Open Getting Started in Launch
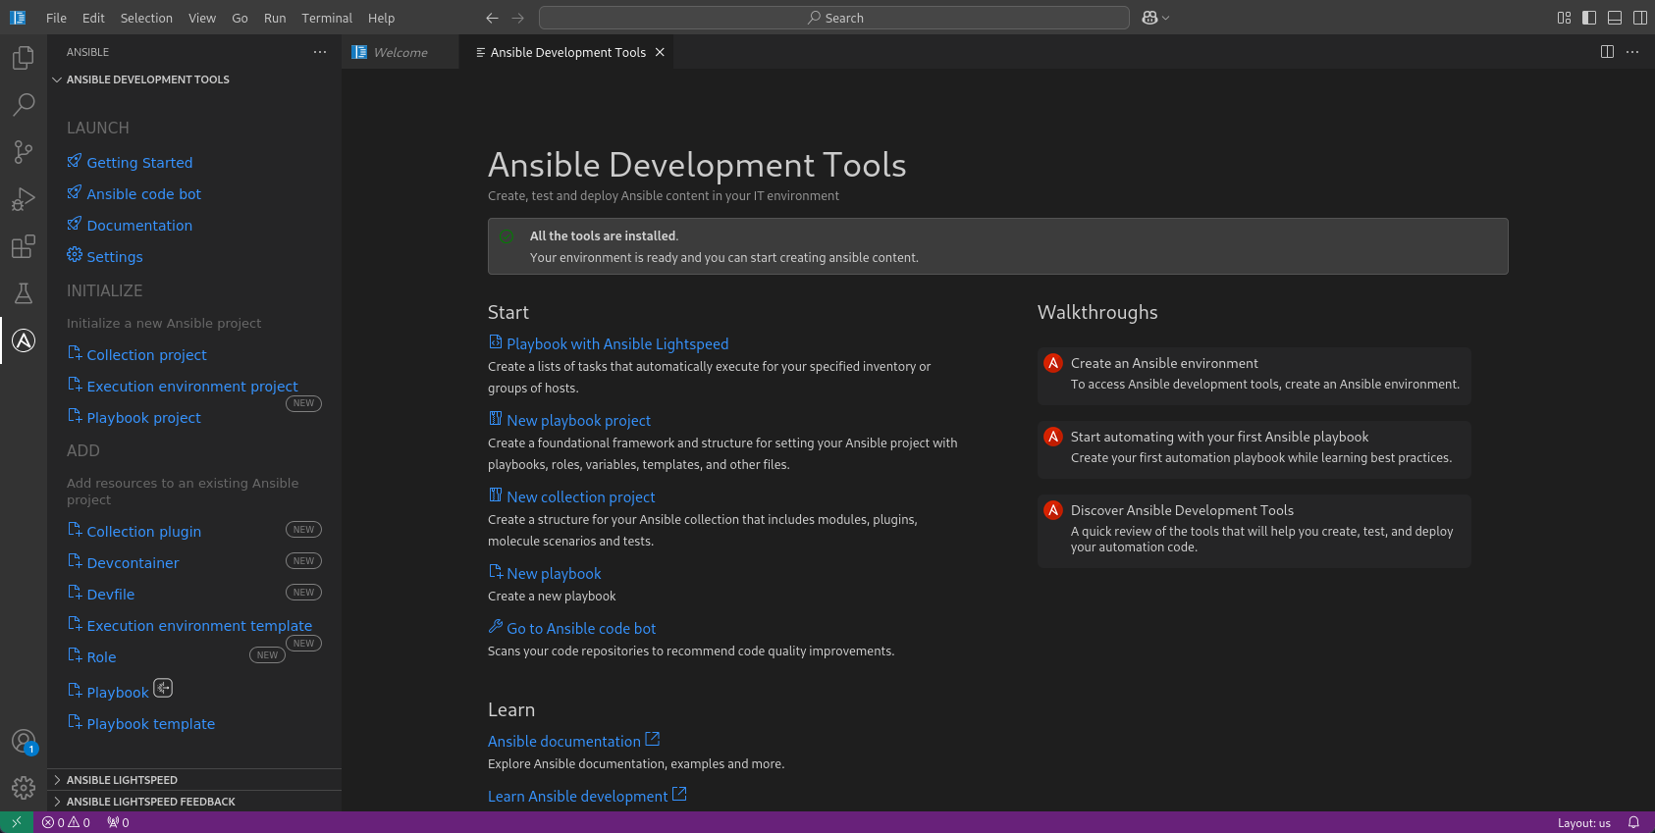 [x=139, y=163]
